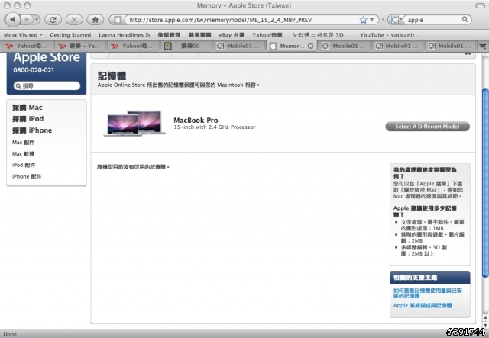Open the Google search engine selector

tap(396, 20)
